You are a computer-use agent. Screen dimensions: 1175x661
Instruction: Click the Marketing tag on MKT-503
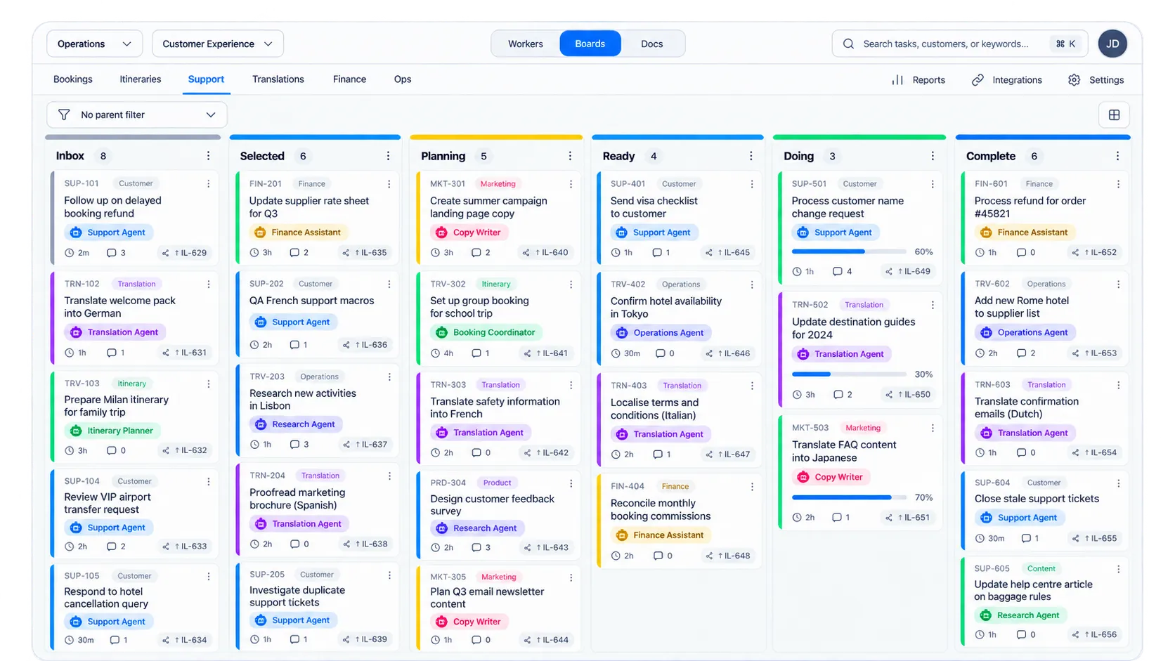pyautogui.click(x=863, y=428)
